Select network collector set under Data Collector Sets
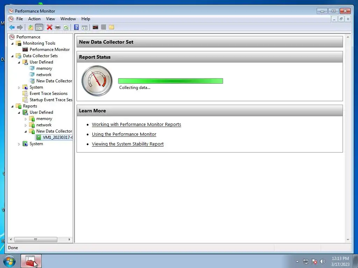Viewport: 358px width, 268px height. coord(44,75)
